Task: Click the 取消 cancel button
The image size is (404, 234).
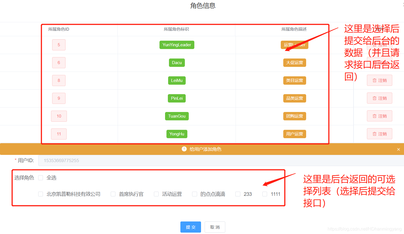Action: pyautogui.click(x=215, y=227)
